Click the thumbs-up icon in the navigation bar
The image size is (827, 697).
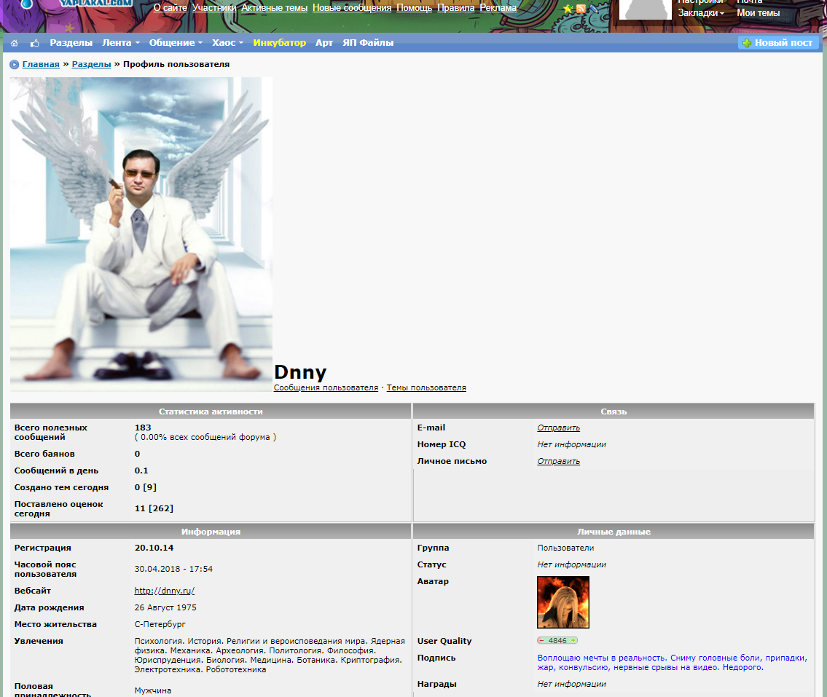point(35,43)
